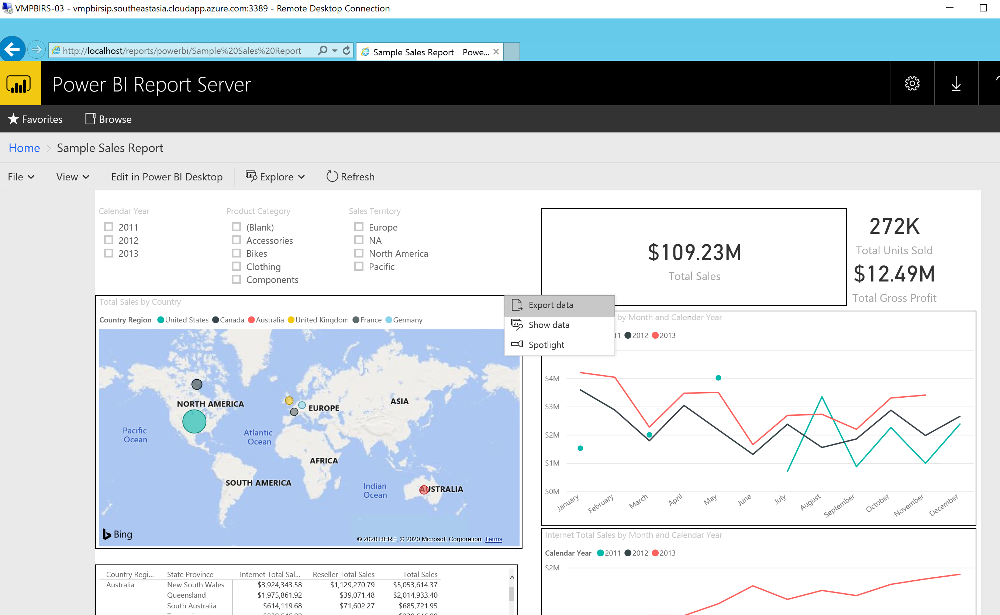Click the Explore toolbar icon
Image resolution: width=1000 pixels, height=615 pixels.
(251, 176)
